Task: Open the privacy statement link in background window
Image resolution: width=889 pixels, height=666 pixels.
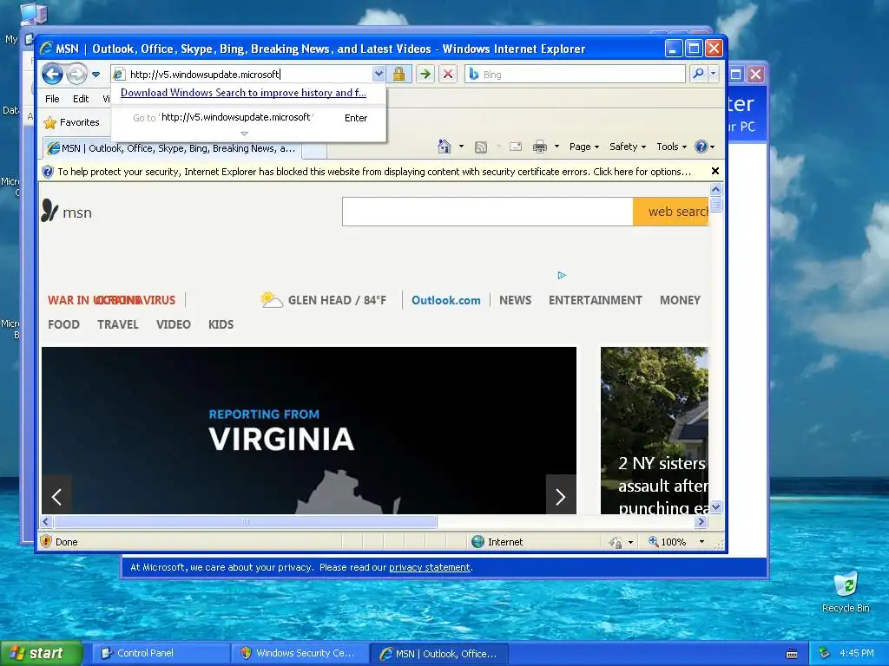Action: tap(429, 567)
